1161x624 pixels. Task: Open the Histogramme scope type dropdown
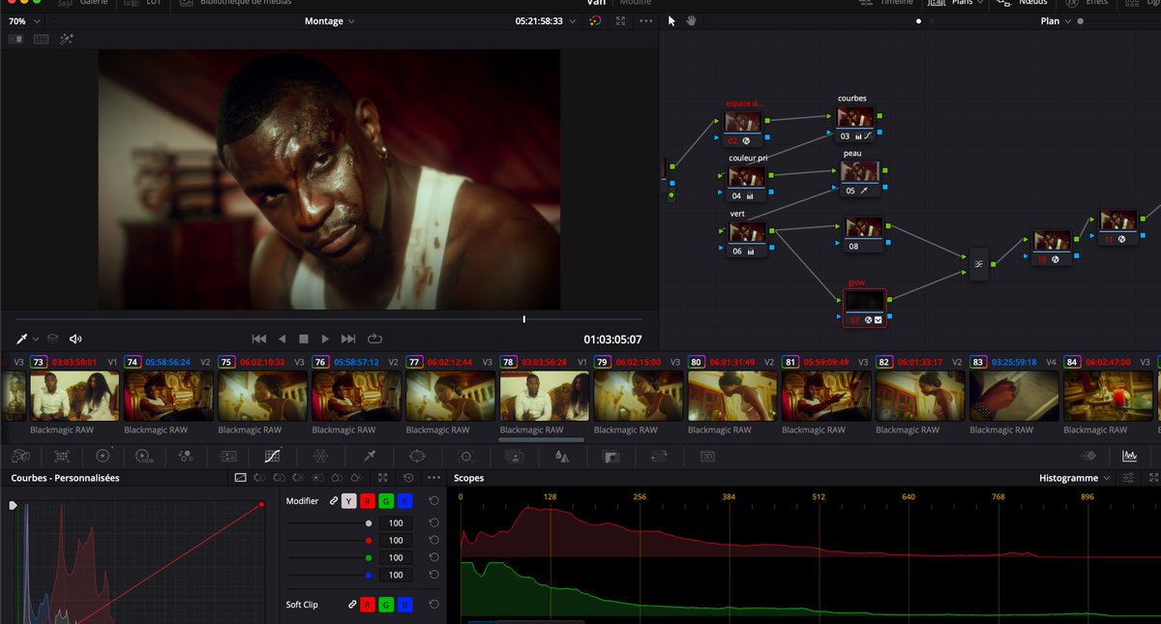[1075, 478]
